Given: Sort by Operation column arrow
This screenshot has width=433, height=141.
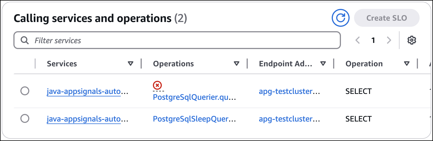Looking at the screenshot, I should [407, 64].
